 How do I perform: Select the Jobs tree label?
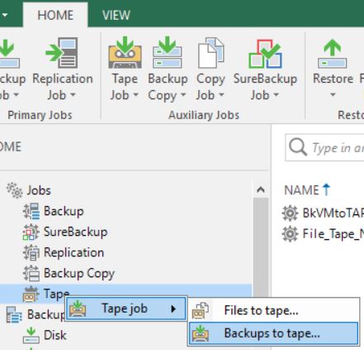pyautogui.click(x=39, y=190)
